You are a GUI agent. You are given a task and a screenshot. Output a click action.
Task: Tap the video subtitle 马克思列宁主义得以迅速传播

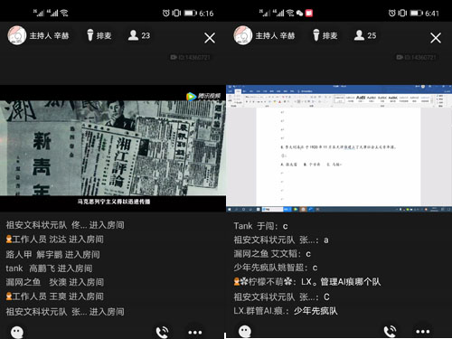click(114, 202)
